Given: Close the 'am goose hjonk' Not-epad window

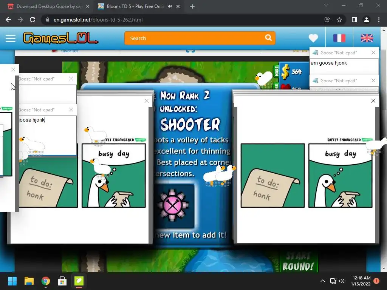Looking at the screenshot, I should click(373, 52).
